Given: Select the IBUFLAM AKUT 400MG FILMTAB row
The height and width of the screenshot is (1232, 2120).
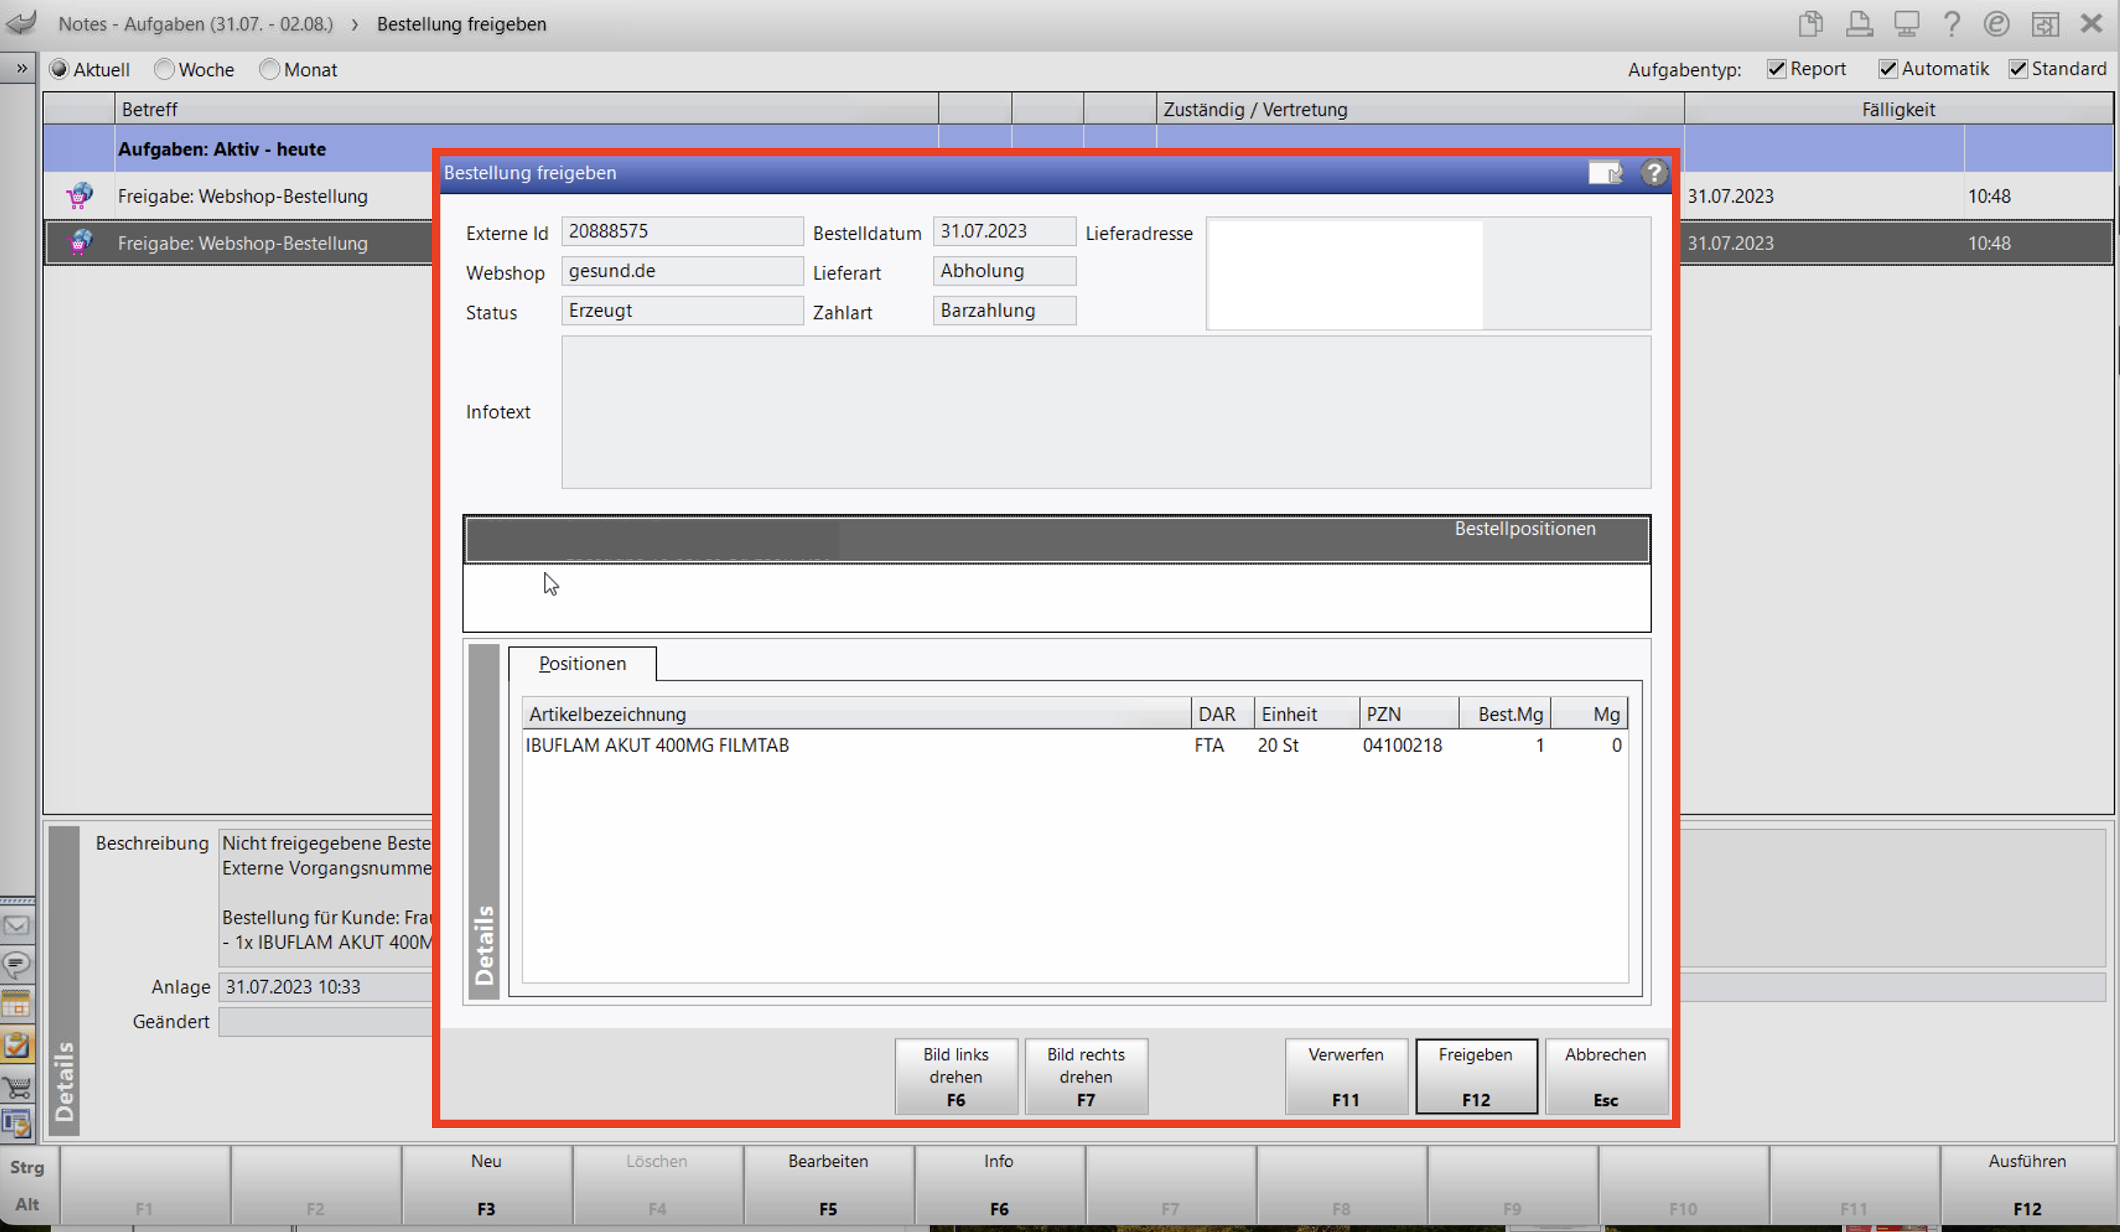Looking at the screenshot, I should 1074,745.
